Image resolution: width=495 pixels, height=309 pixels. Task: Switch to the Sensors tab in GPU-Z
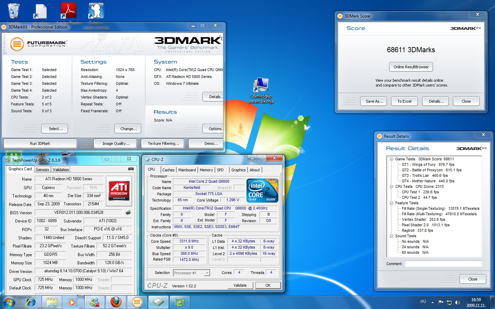coord(42,170)
